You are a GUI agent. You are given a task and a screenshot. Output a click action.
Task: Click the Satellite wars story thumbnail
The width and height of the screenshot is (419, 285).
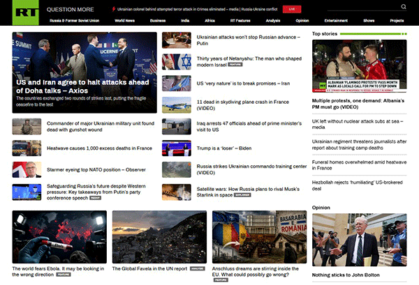(177, 192)
